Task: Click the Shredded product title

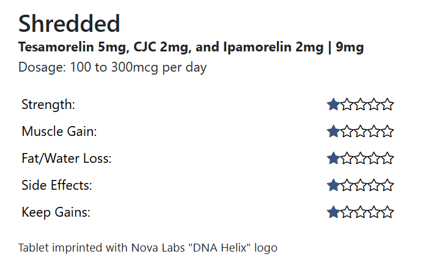Action: 69,24
